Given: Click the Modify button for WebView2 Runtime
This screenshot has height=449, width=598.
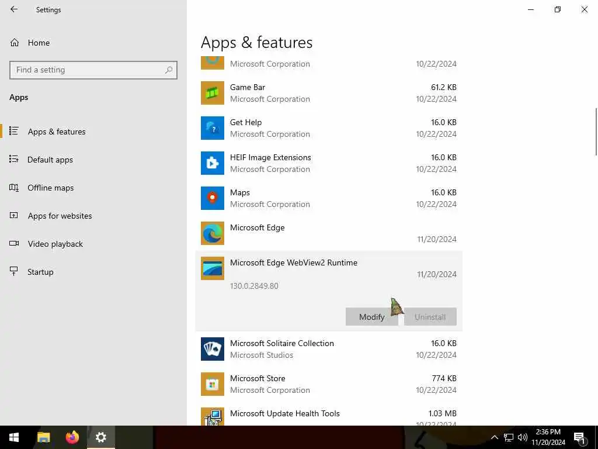Looking at the screenshot, I should [371, 317].
